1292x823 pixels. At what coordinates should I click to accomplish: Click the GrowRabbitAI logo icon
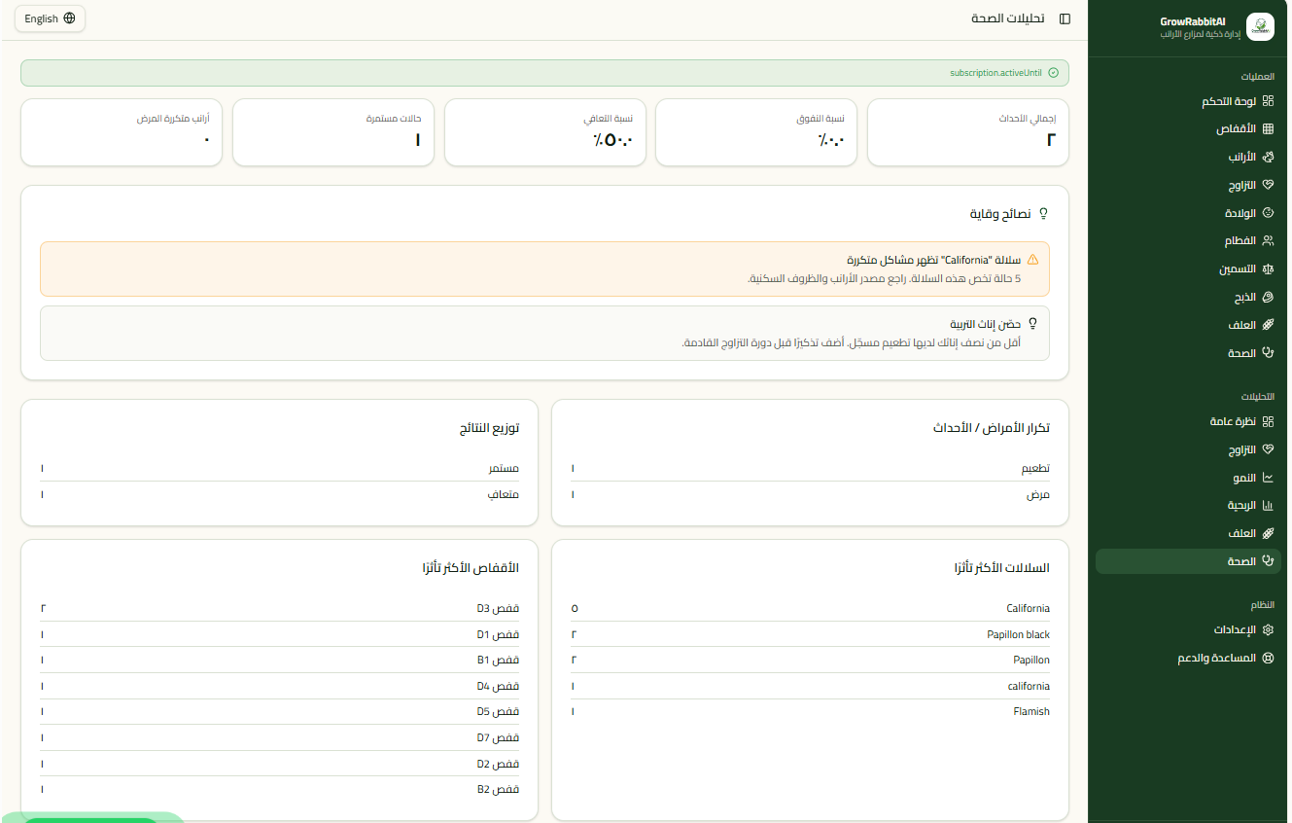[1260, 27]
